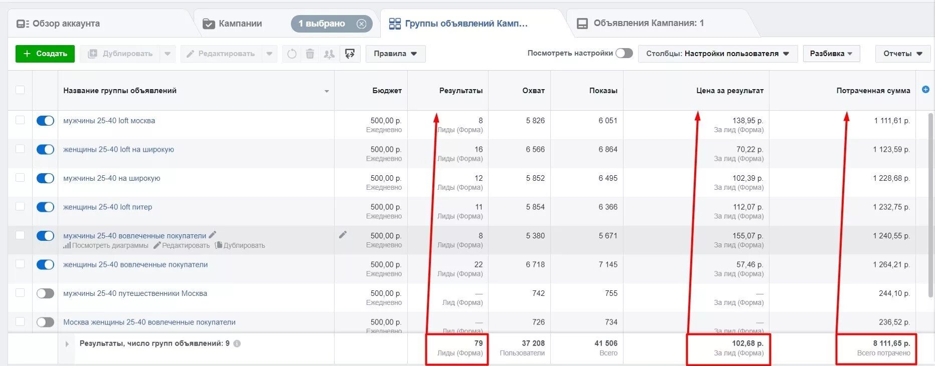The image size is (935, 366).
Task: Disable toggle for 'женщины 25-40 вовлеченные покупатели'
Action: point(45,264)
